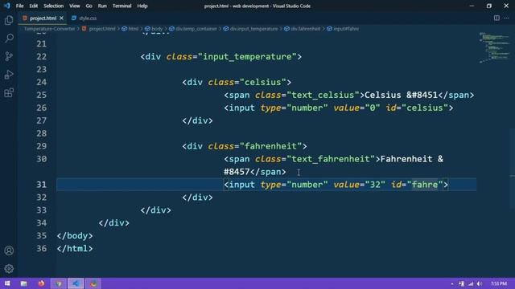Viewport: 515px width, 289px height.
Task: Open the Terminal menu
Action: (122, 6)
